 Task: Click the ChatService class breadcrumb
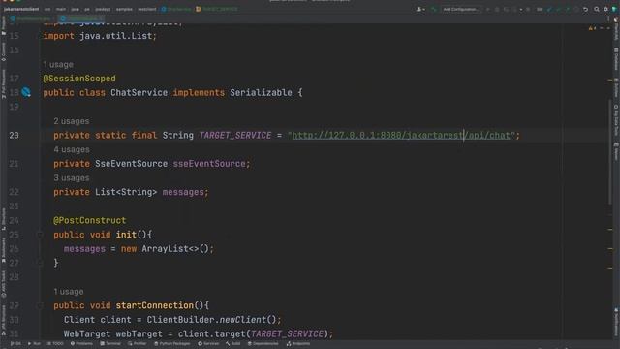click(x=176, y=9)
